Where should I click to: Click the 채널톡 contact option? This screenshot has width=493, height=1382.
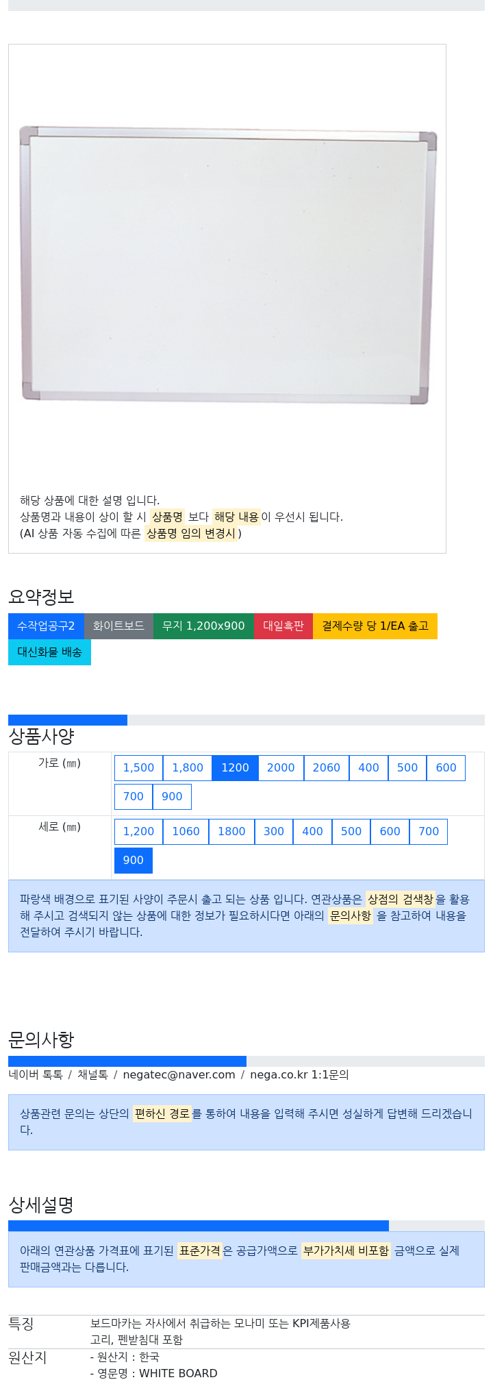click(x=92, y=1074)
